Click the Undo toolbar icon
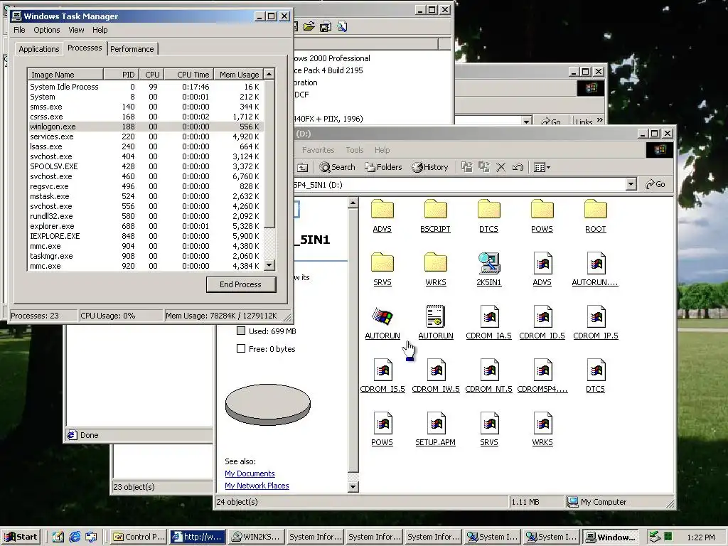 (518, 167)
